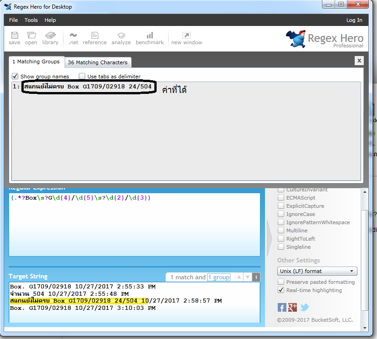Viewport: 377px width, 339px height.
Task: Go to previous match arrow
Action: 239,277
